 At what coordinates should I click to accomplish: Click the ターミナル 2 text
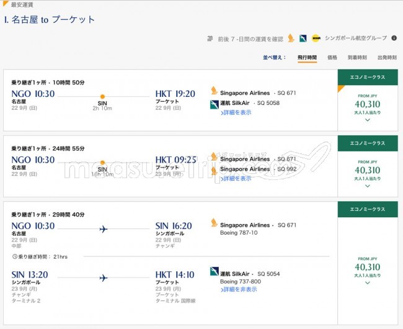click(x=26, y=300)
